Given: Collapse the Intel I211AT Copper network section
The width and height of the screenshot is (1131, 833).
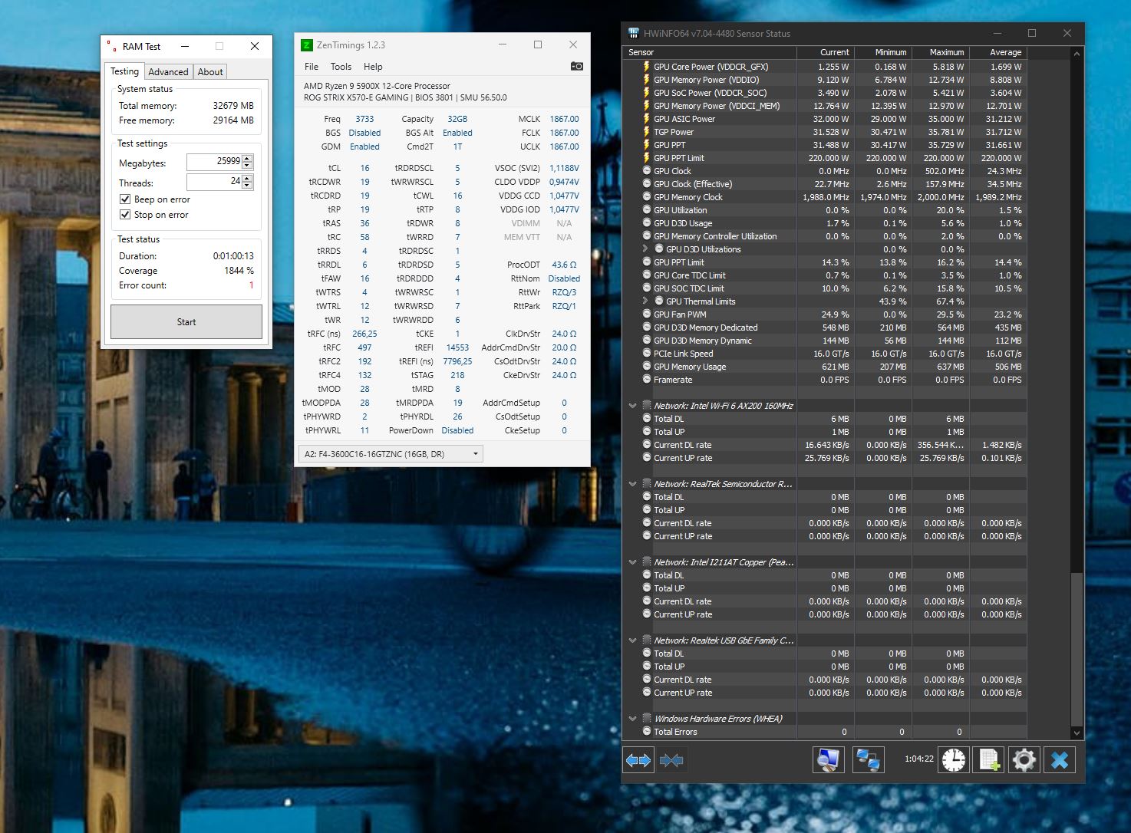Looking at the screenshot, I should 633,562.
